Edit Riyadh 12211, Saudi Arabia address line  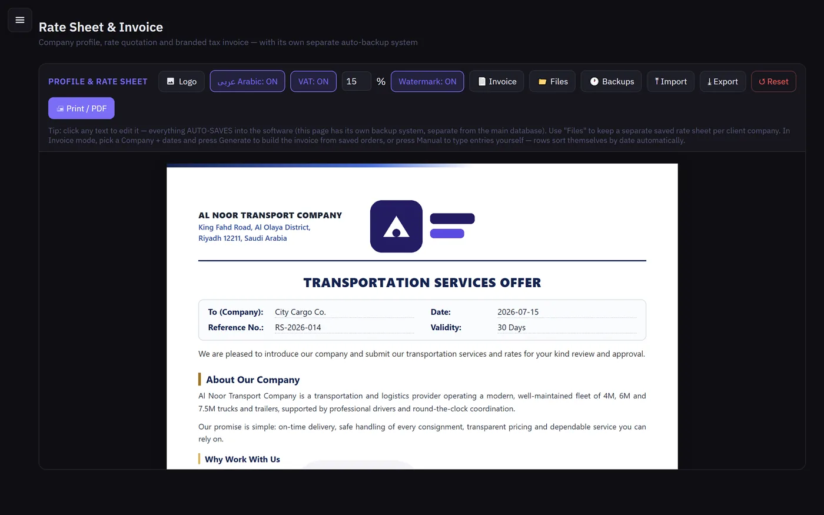pos(242,238)
